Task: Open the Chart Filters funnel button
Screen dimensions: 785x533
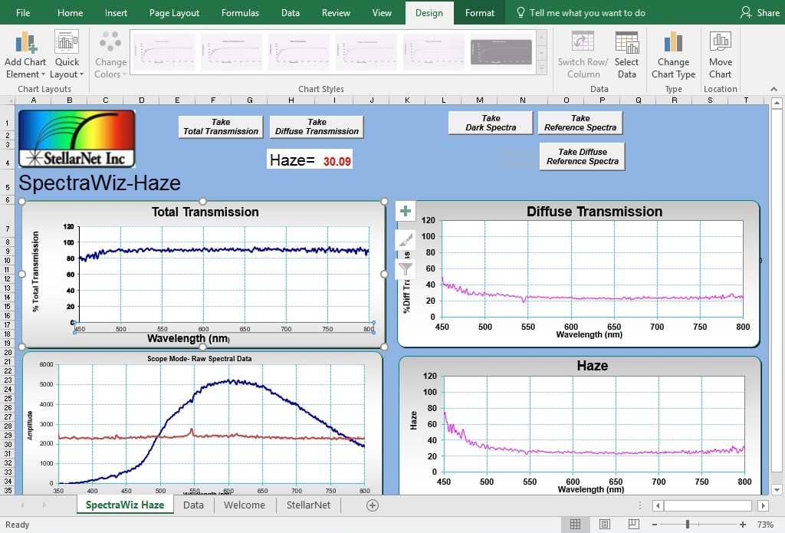Action: click(x=406, y=269)
